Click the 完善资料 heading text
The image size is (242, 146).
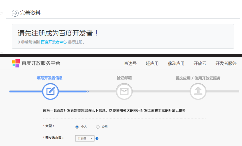click(30, 13)
